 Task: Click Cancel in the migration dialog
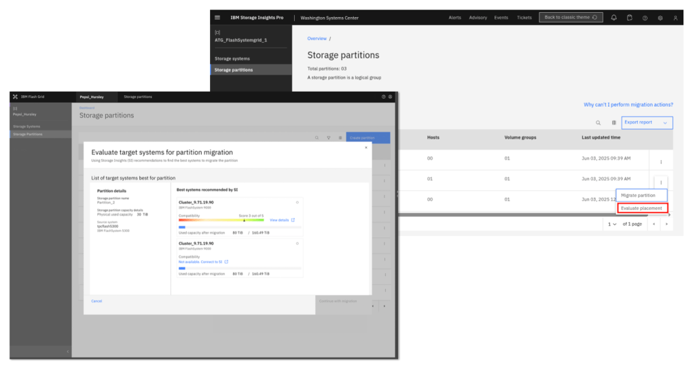pyautogui.click(x=96, y=300)
